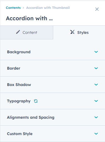The image size is (105, 142).
Task: Click the pencil icon on Content tab
Action: point(18,32)
